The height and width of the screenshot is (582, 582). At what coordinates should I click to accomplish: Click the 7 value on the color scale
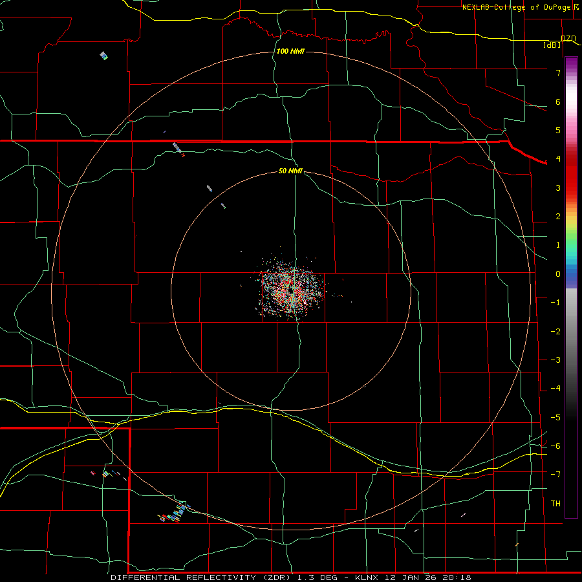click(558, 72)
